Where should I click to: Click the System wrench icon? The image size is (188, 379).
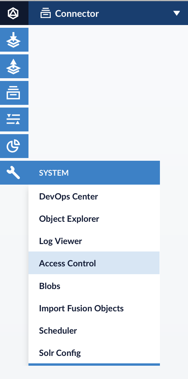coord(14,173)
